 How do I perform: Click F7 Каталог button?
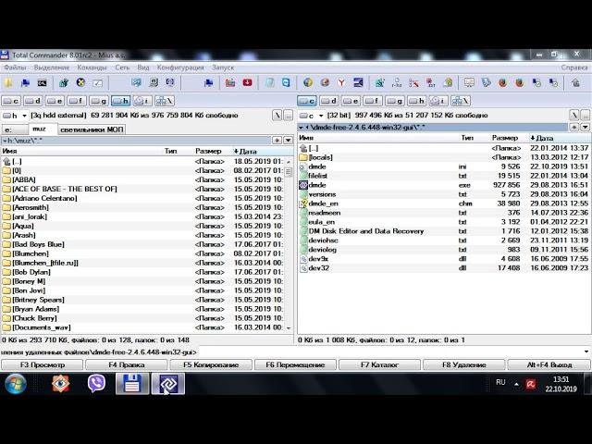pyautogui.click(x=379, y=365)
